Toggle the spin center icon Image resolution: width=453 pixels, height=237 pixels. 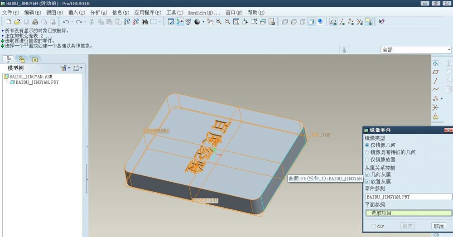(x=180, y=22)
